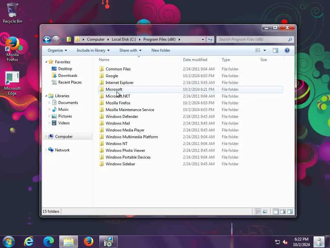Sort by the Date modified column header
Viewport: 330px width, 248px height.
point(195,60)
